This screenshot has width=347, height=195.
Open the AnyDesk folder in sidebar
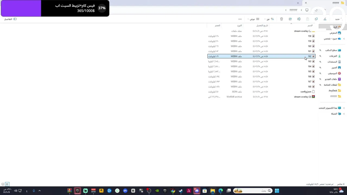(335, 90)
